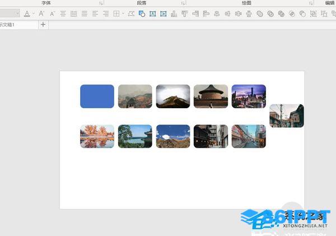Apply align text right icon

(106, 13)
